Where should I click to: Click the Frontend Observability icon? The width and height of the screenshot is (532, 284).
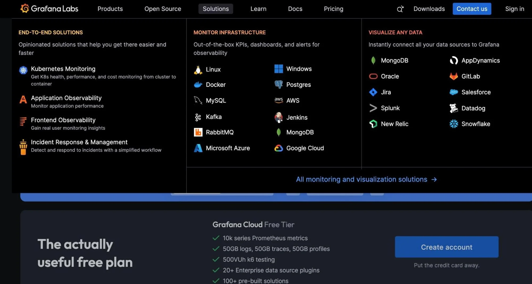point(23,121)
